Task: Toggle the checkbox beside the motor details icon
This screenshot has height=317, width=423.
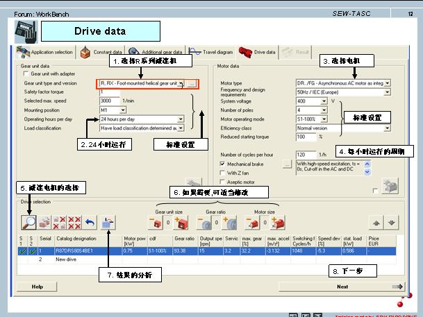Action: click(375, 191)
